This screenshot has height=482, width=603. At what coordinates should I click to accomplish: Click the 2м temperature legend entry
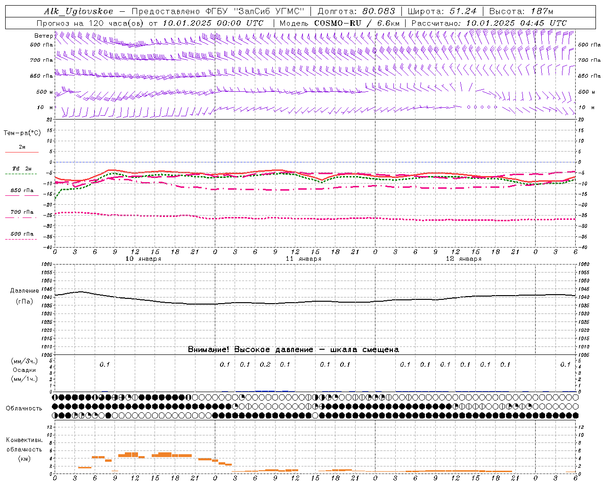(22, 147)
